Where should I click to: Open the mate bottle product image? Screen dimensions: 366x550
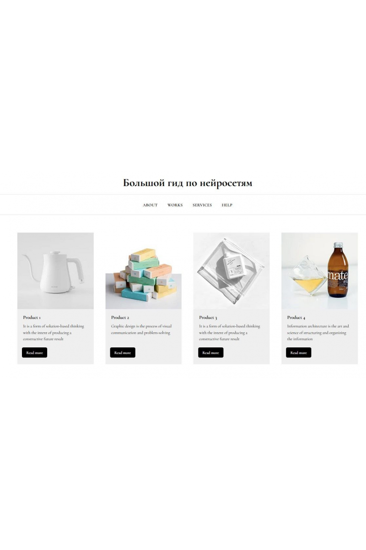(x=319, y=270)
